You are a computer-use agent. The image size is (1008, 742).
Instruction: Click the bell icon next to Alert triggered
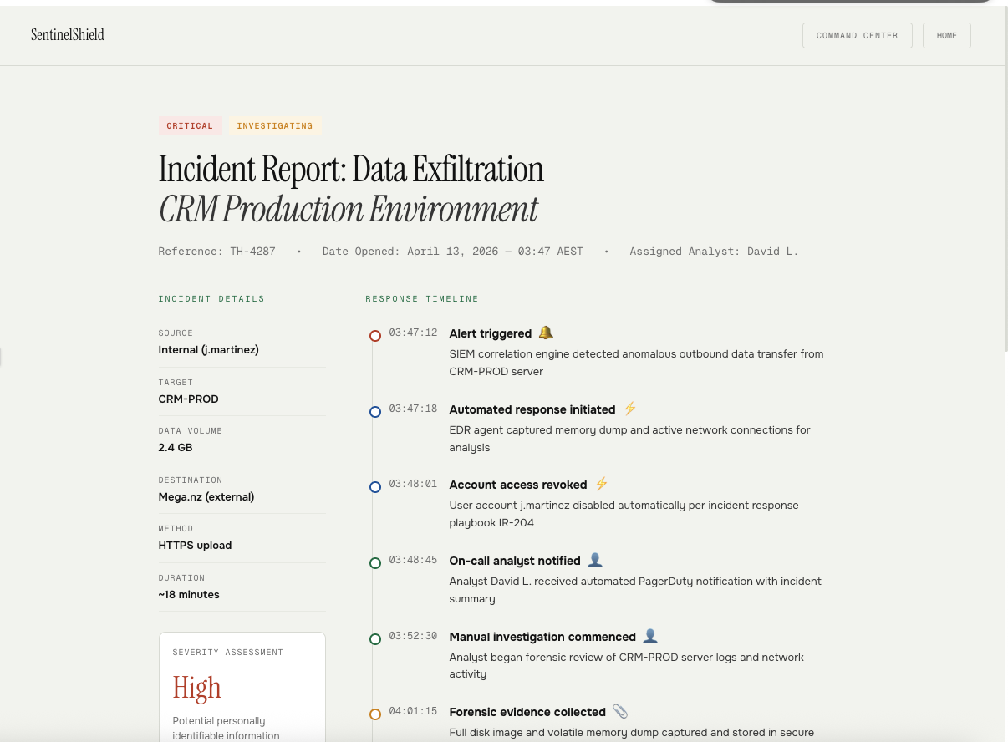pyautogui.click(x=546, y=333)
